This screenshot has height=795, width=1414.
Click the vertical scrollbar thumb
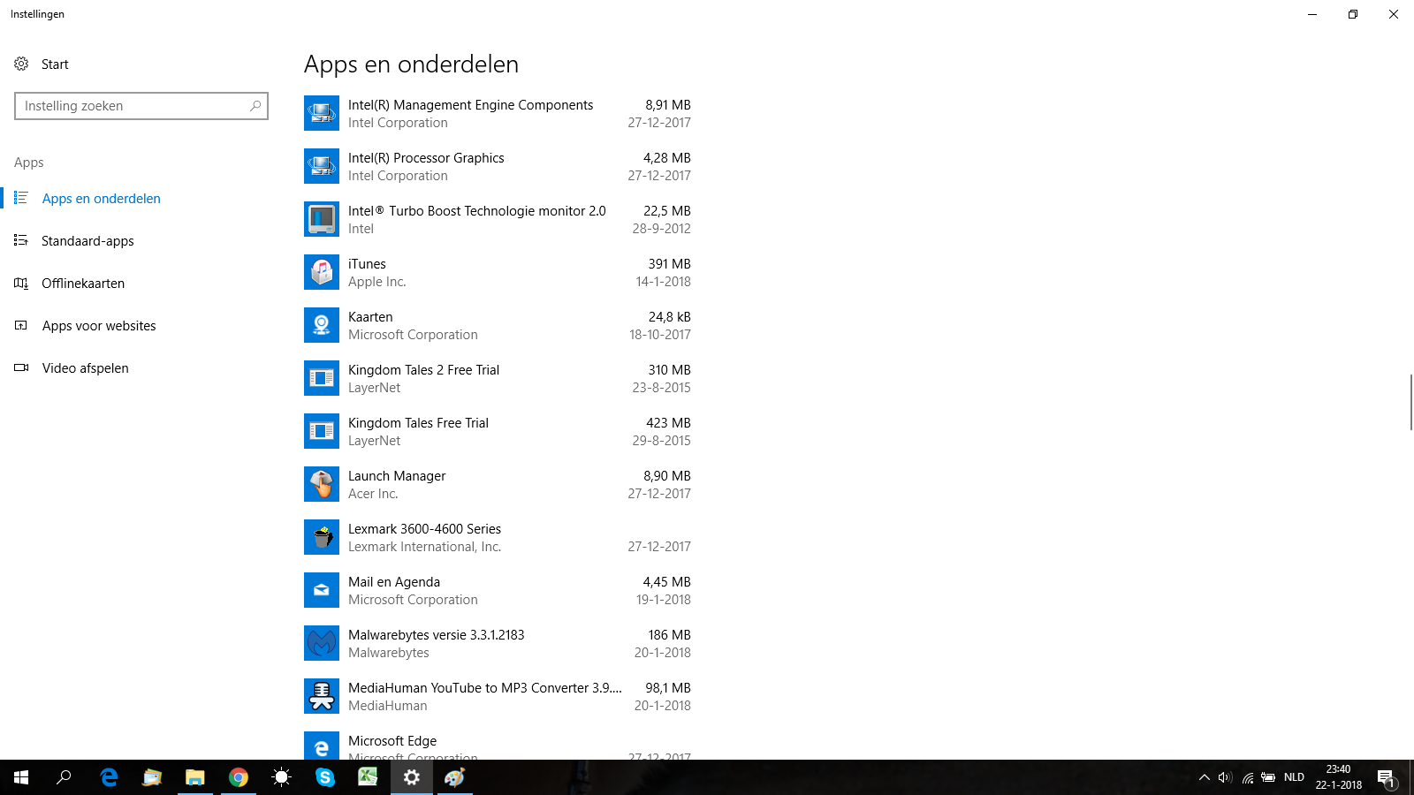pyautogui.click(x=1410, y=402)
